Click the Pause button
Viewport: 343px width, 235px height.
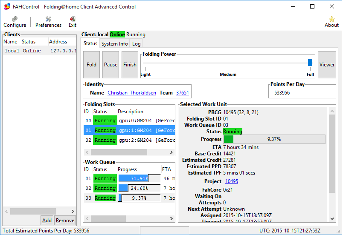110,65
